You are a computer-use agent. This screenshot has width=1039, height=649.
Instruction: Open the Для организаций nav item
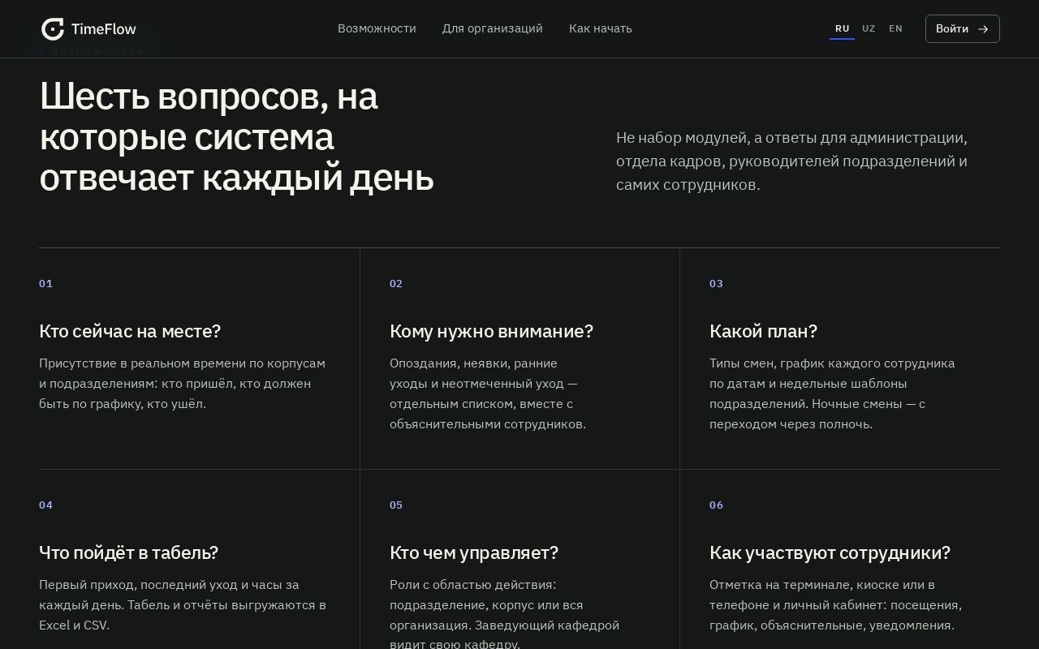pos(493,28)
